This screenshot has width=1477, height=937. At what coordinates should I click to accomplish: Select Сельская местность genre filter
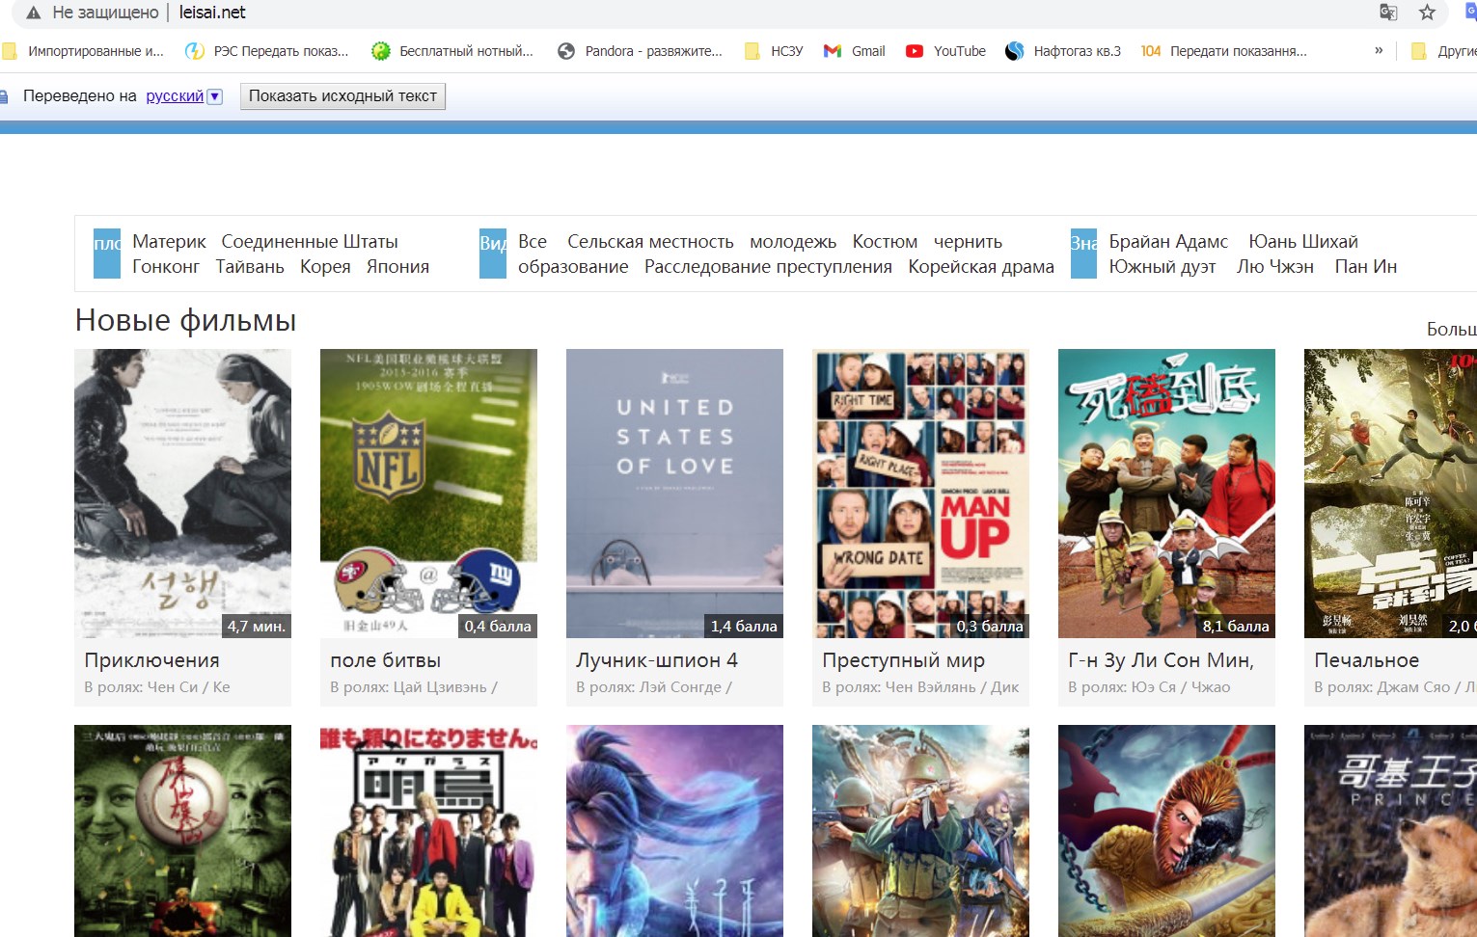[650, 241]
